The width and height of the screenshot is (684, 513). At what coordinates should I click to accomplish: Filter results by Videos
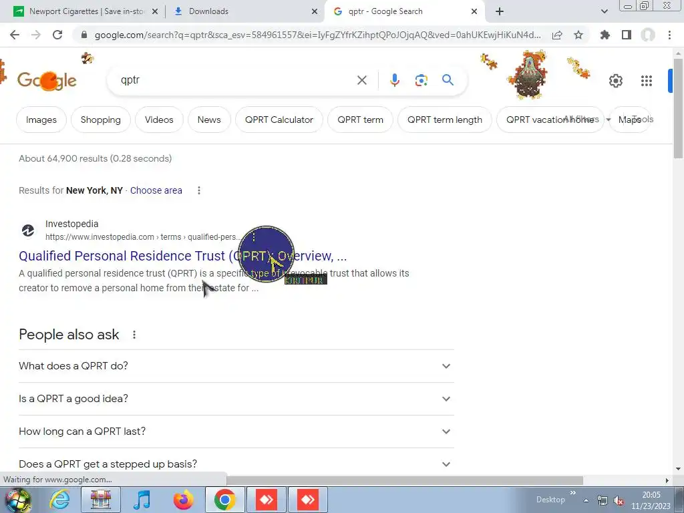(x=159, y=120)
